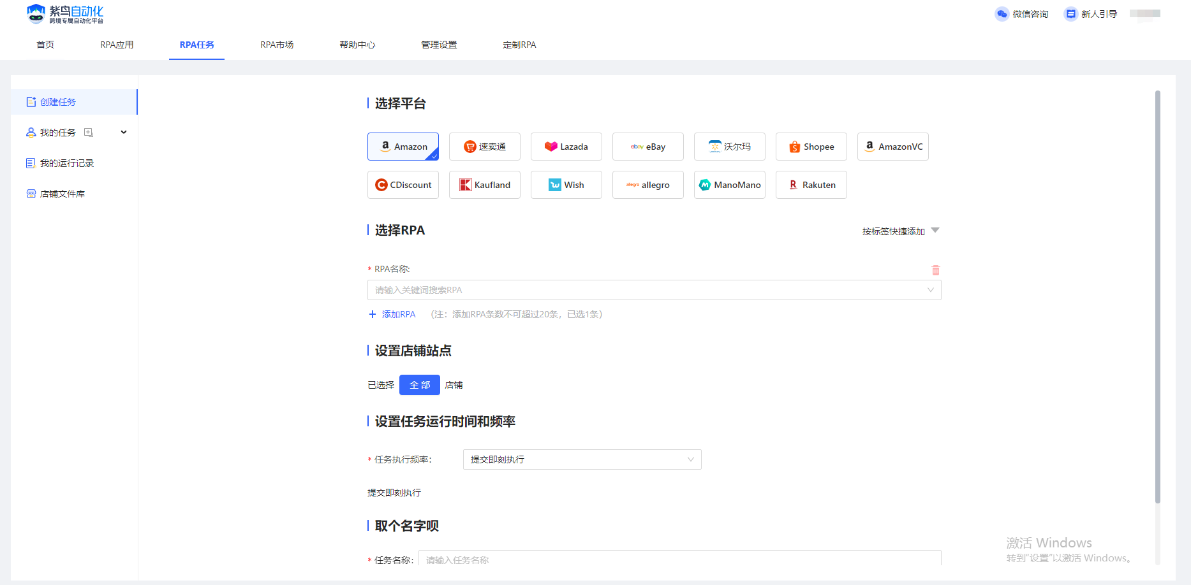Select the Lazada platform
This screenshot has height=585, width=1191.
coord(566,147)
